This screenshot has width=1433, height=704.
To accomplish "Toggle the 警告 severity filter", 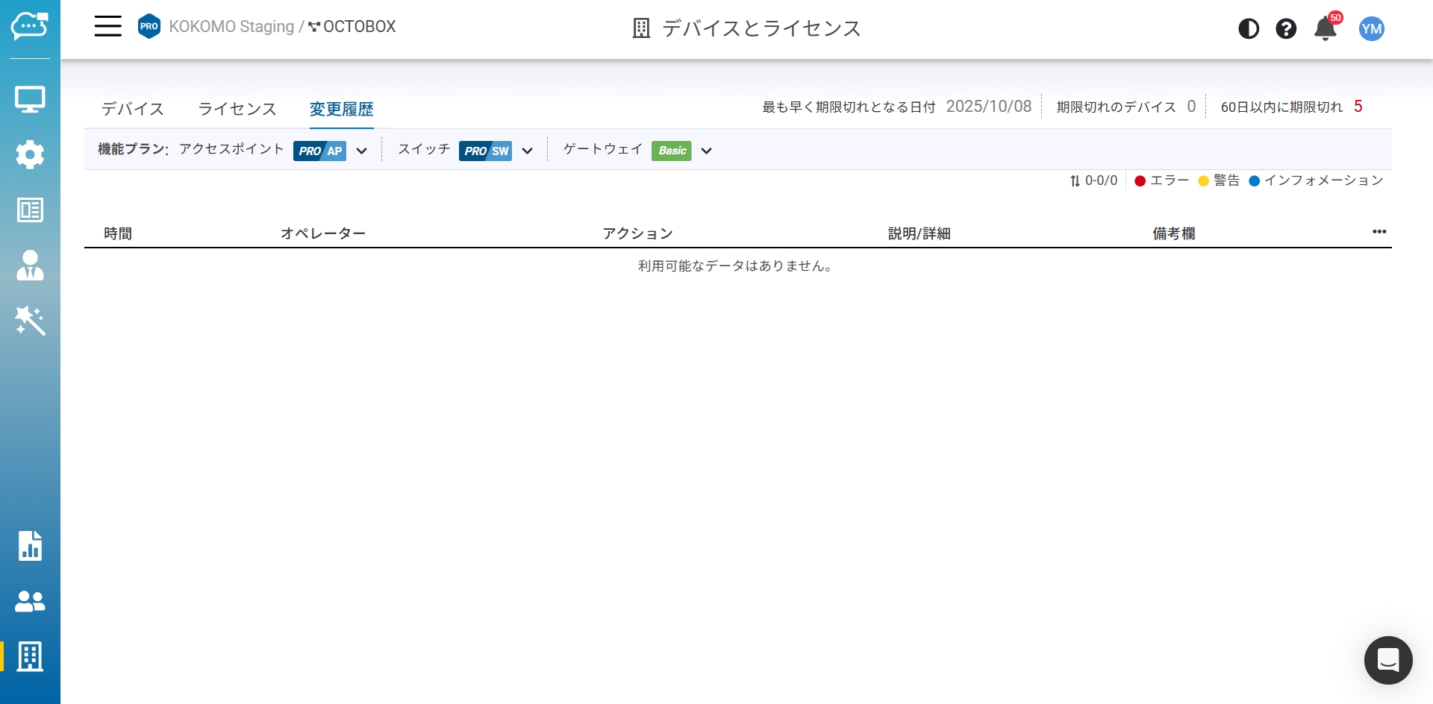I will [1219, 180].
